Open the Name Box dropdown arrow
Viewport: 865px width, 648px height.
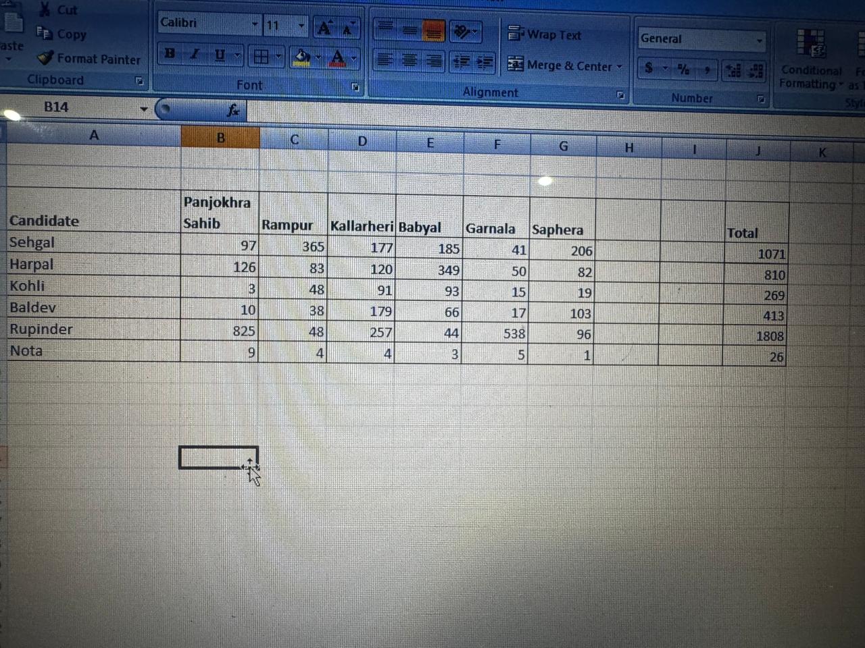144,108
